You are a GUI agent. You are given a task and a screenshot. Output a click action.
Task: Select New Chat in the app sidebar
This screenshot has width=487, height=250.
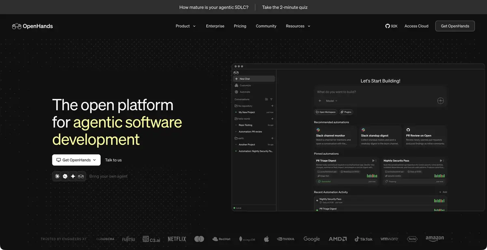pos(254,79)
